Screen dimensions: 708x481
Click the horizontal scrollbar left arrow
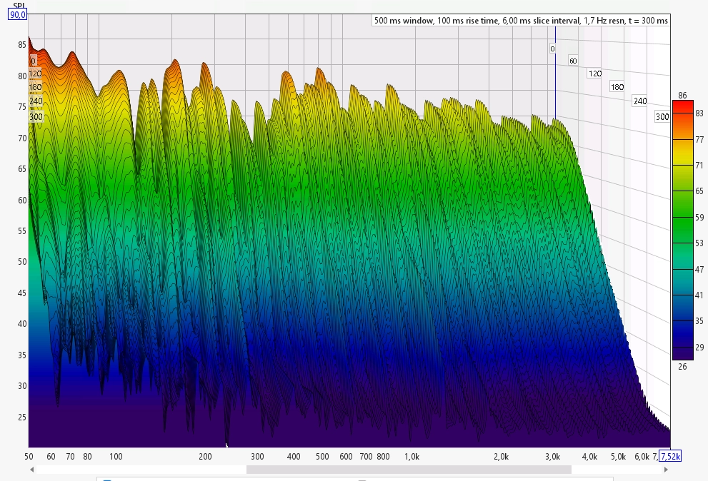coord(31,470)
